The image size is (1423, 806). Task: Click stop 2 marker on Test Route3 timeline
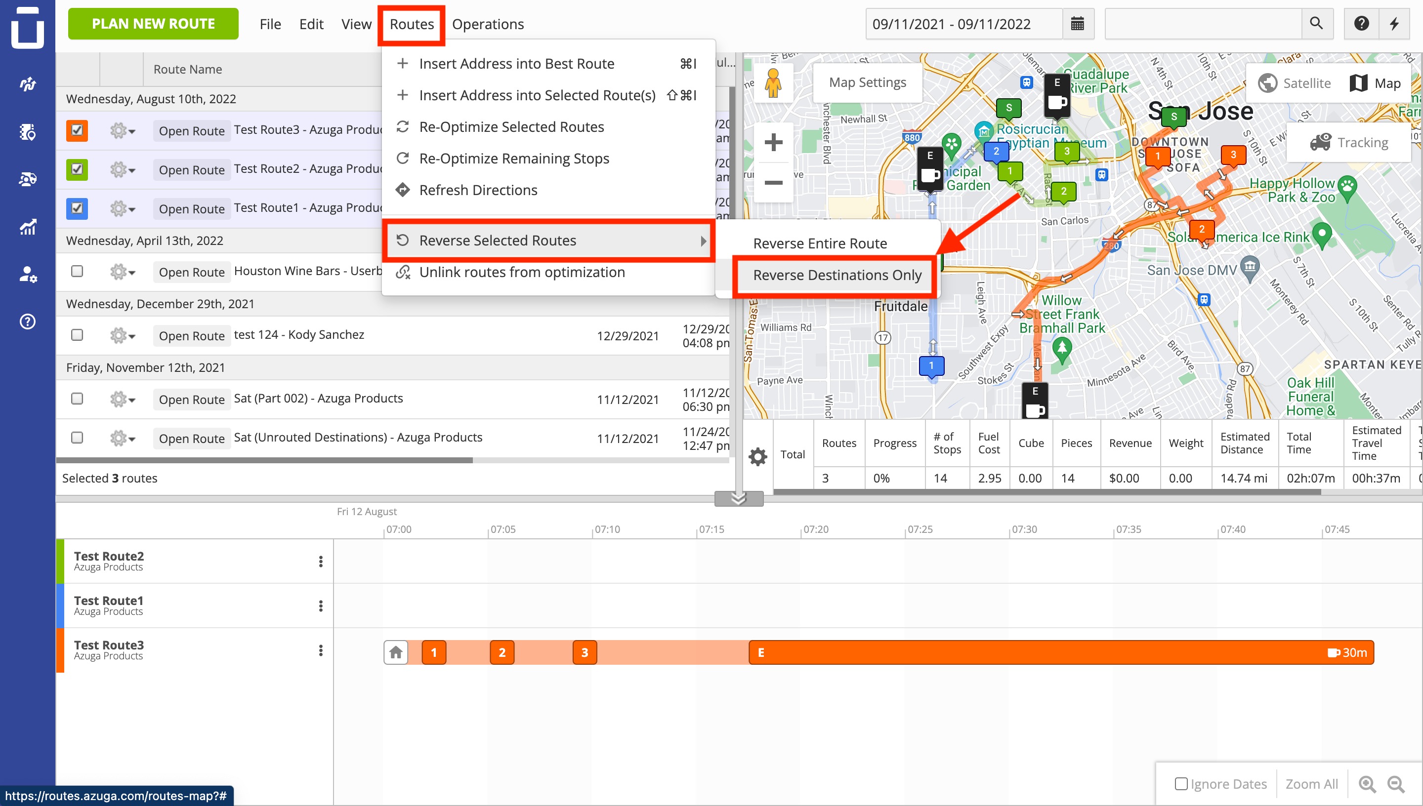click(x=502, y=653)
